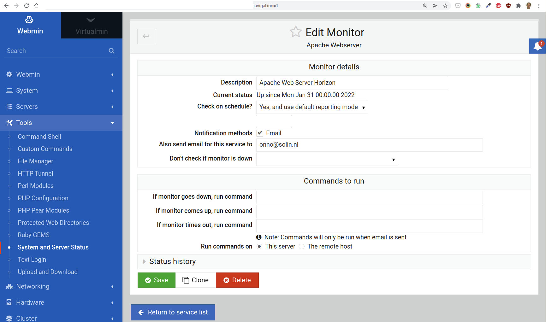Image resolution: width=546 pixels, height=322 pixels.
Task: Select The remote host radio button
Action: click(x=302, y=247)
